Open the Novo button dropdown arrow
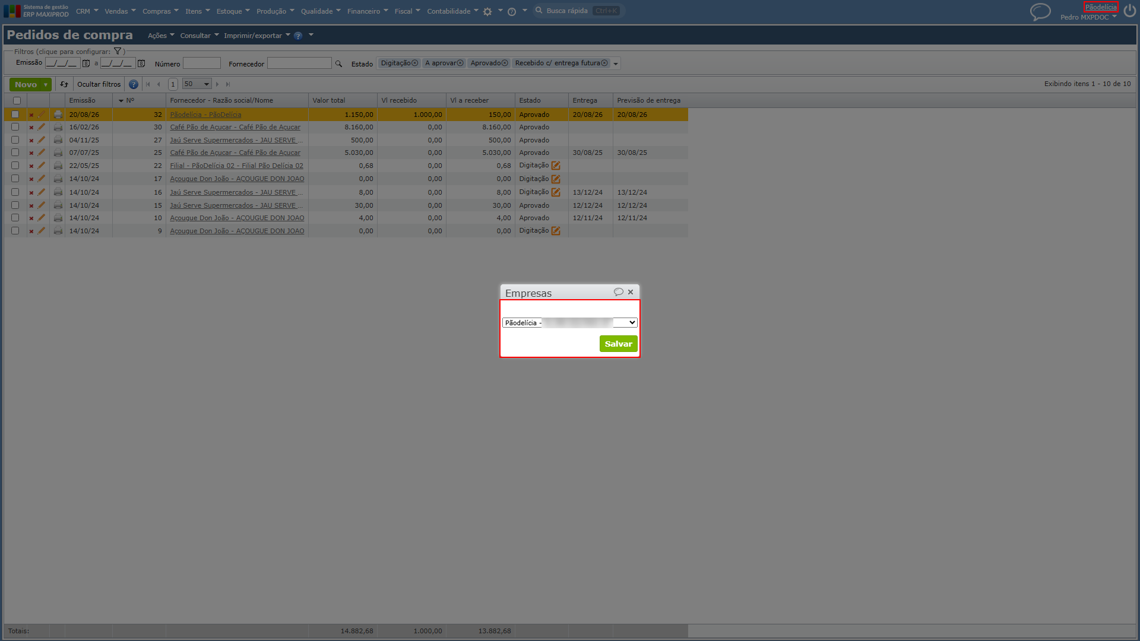 46,85
